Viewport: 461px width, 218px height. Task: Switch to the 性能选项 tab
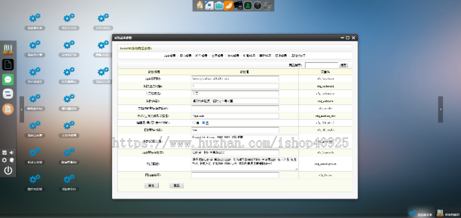point(249,55)
